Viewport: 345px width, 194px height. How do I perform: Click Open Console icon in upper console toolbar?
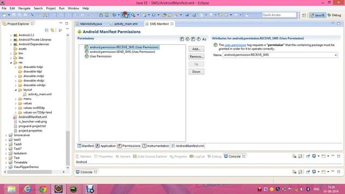pos(323,156)
